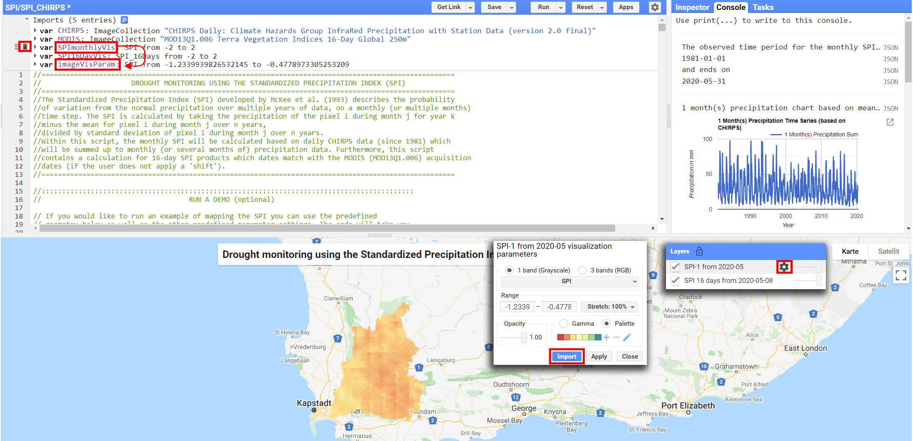Screen dimensions: 913x441
Task: Toggle fullscreen map view
Action: coord(901,275)
